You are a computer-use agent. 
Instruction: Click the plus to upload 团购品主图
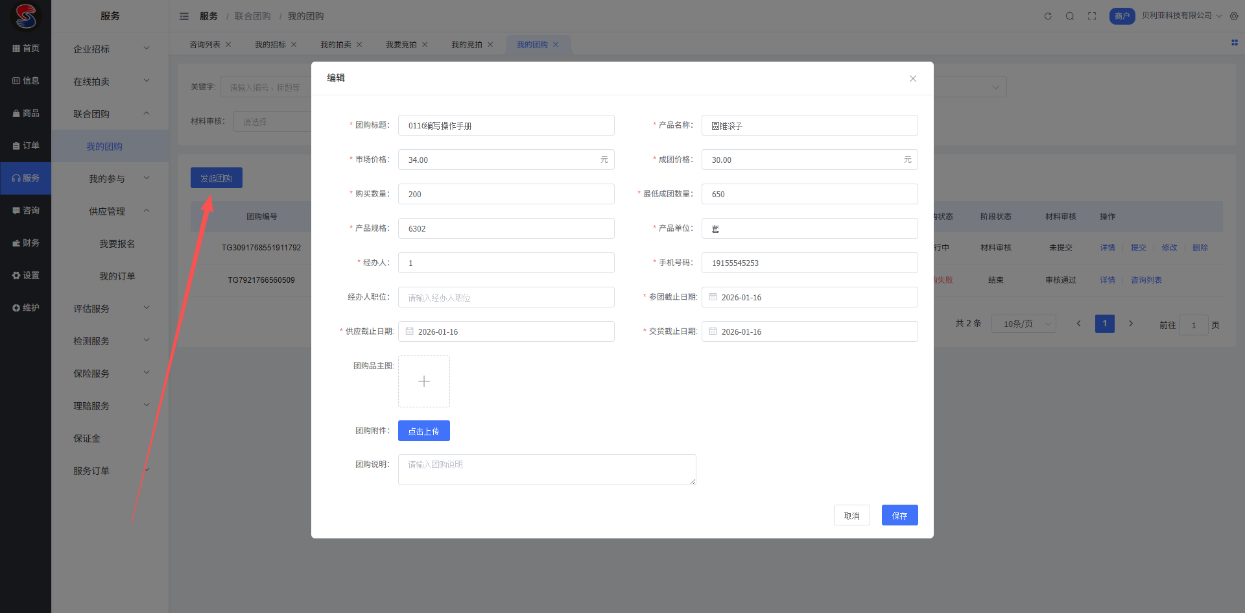pyautogui.click(x=423, y=381)
